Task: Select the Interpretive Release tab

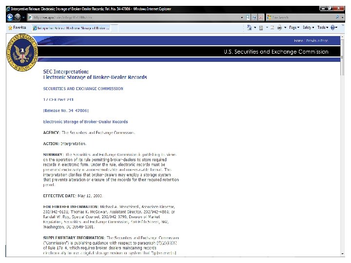Action: tap(71, 28)
